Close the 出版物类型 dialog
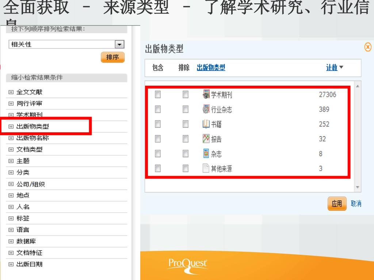This screenshot has width=374, height=280. (368, 47)
